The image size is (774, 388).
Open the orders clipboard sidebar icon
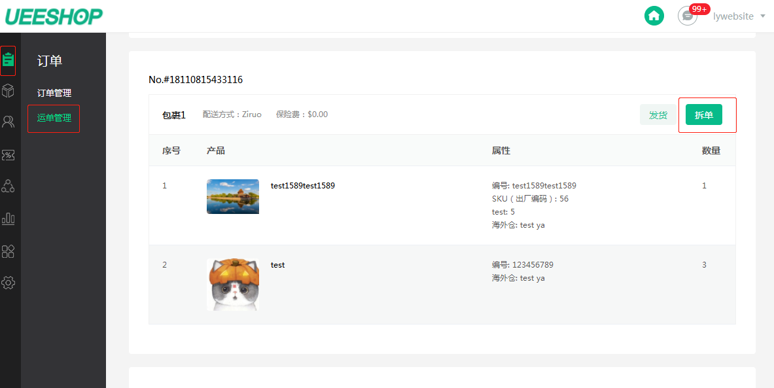tap(8, 60)
